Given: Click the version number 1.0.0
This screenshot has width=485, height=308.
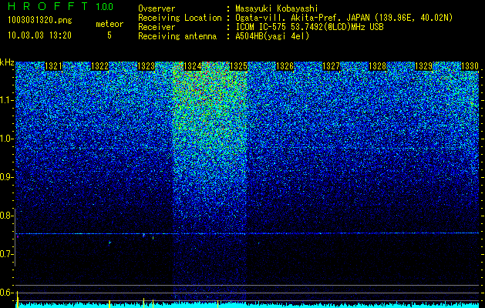Looking at the screenshot, I should (x=105, y=6).
